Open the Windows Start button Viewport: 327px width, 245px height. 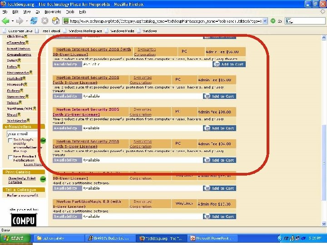tap(15, 238)
